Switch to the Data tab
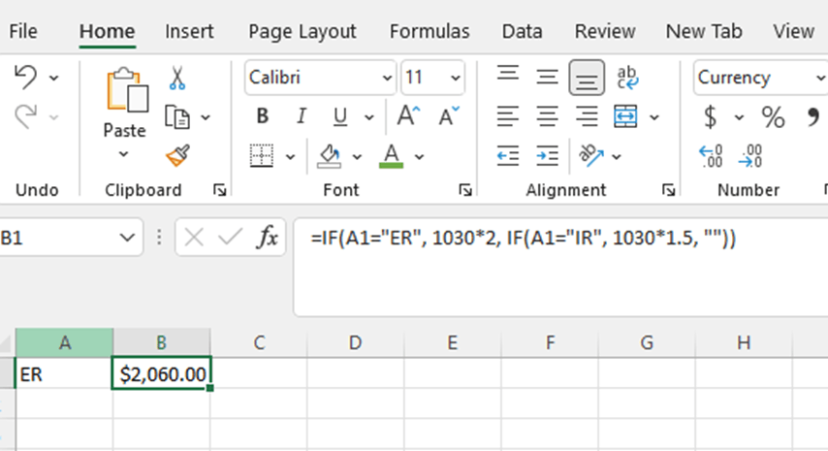The height and width of the screenshot is (451, 828). [x=522, y=31]
